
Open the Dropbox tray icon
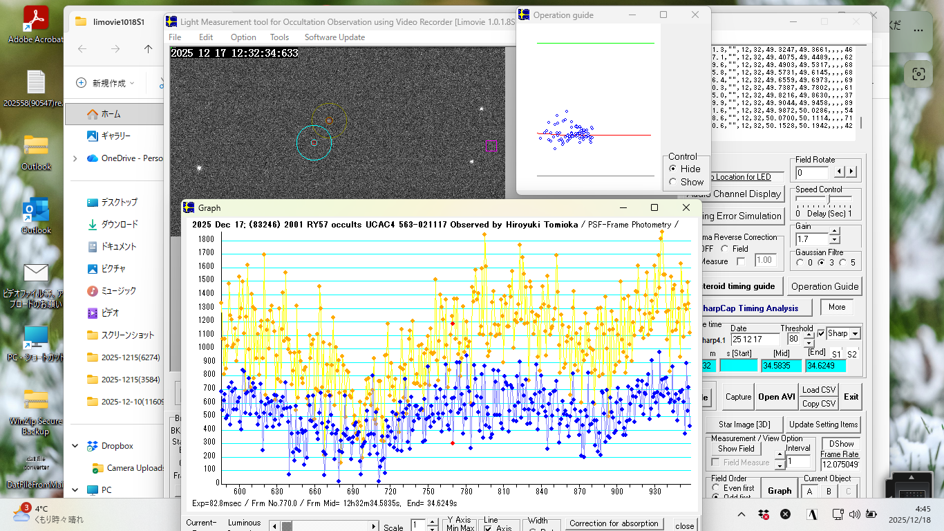tap(764, 514)
